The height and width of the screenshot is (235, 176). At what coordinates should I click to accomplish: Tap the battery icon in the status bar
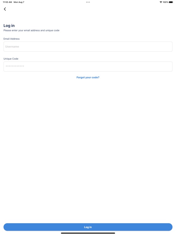coord(171,2)
